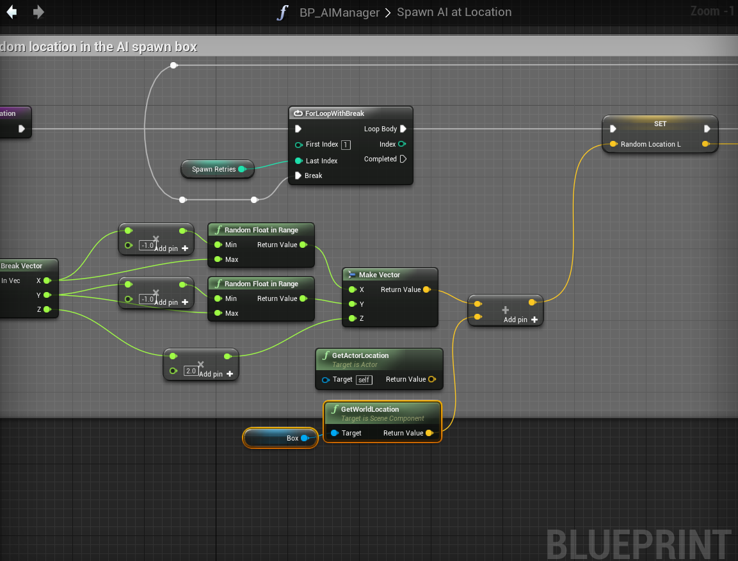This screenshot has height=561, width=738.
Task: Click the GetActorLocation function icon
Action: click(x=325, y=355)
